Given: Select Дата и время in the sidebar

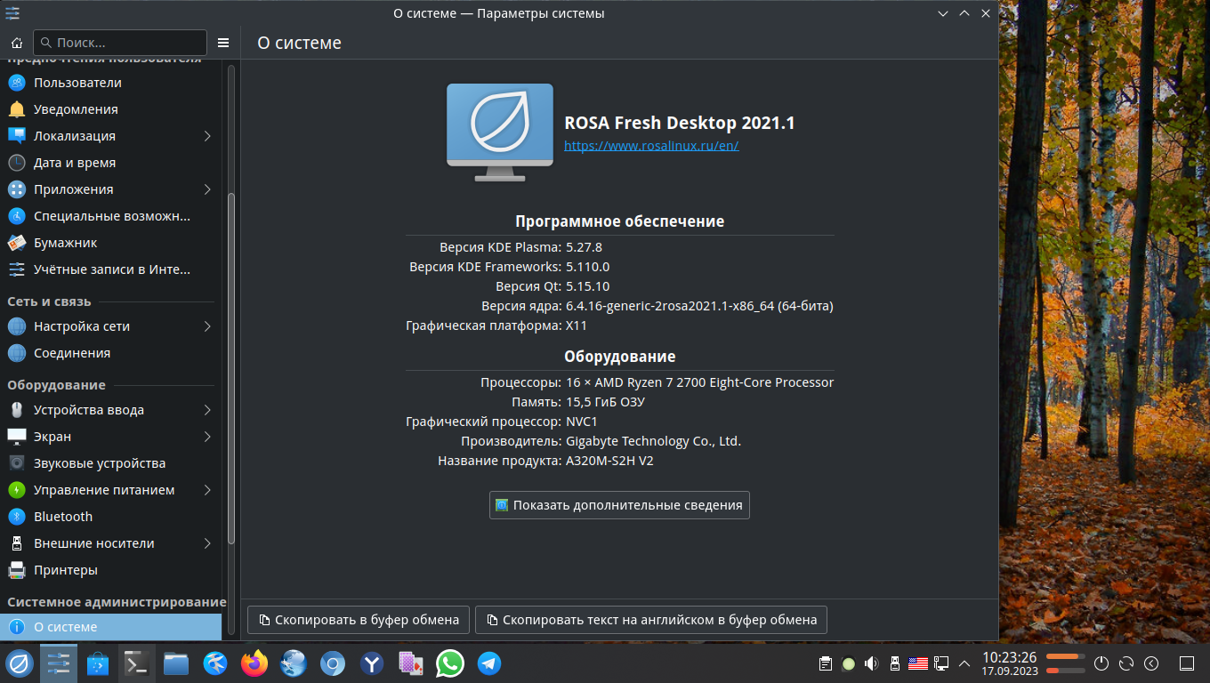Looking at the screenshot, I should 75,163.
